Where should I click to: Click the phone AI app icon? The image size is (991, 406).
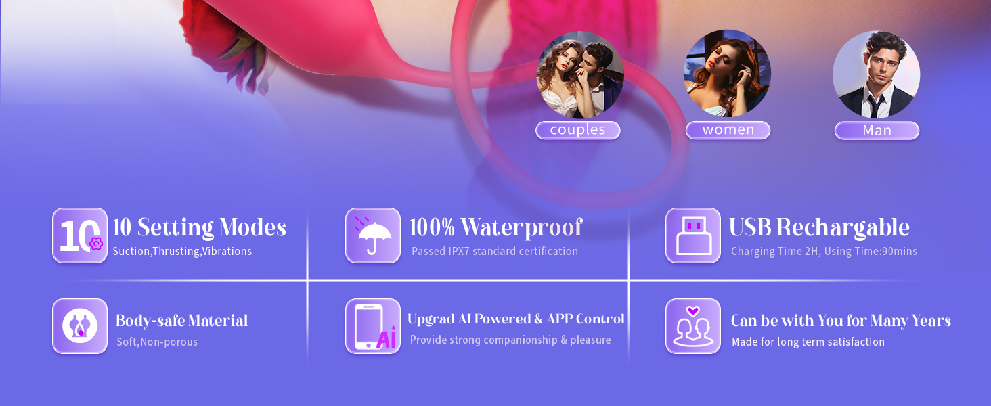[x=373, y=326]
